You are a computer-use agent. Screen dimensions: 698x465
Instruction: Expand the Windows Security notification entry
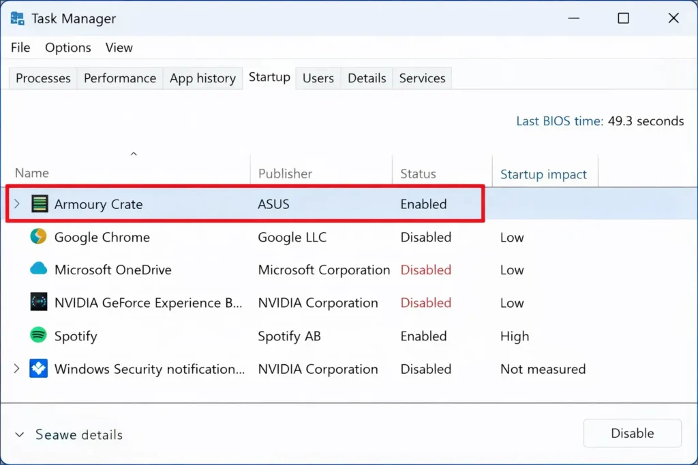16,368
